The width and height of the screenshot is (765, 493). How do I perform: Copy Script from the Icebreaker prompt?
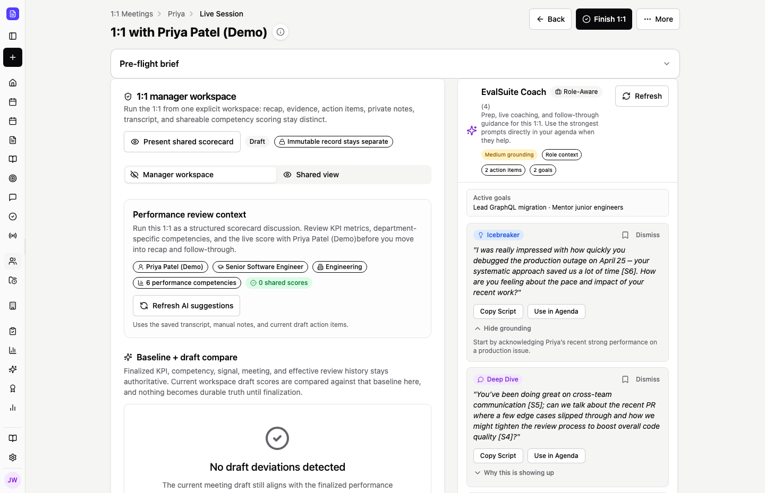498,312
